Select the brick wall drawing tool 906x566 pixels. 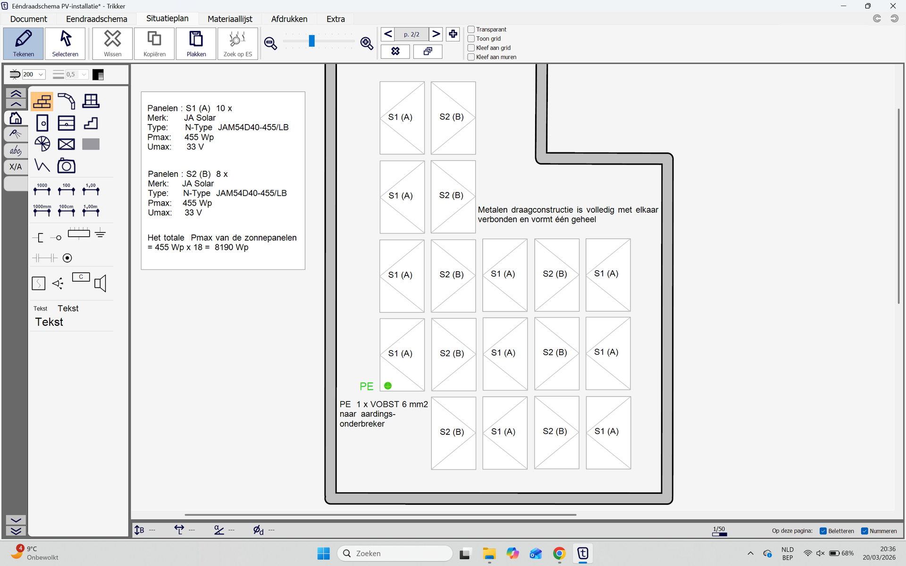click(x=42, y=101)
